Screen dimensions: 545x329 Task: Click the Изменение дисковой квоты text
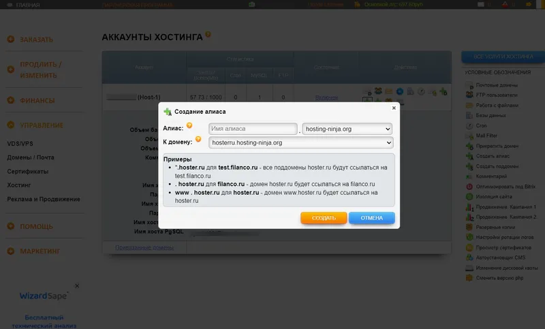click(x=507, y=268)
